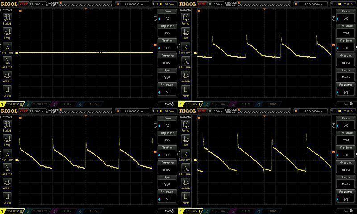This screenshot has height=214, width=357.
Task: Select -Width measurement in top-right scope
Action: coord(186,92)
